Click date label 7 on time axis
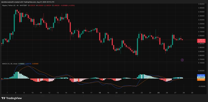Screen dimensions: 208x102 click(x=7, y=93)
